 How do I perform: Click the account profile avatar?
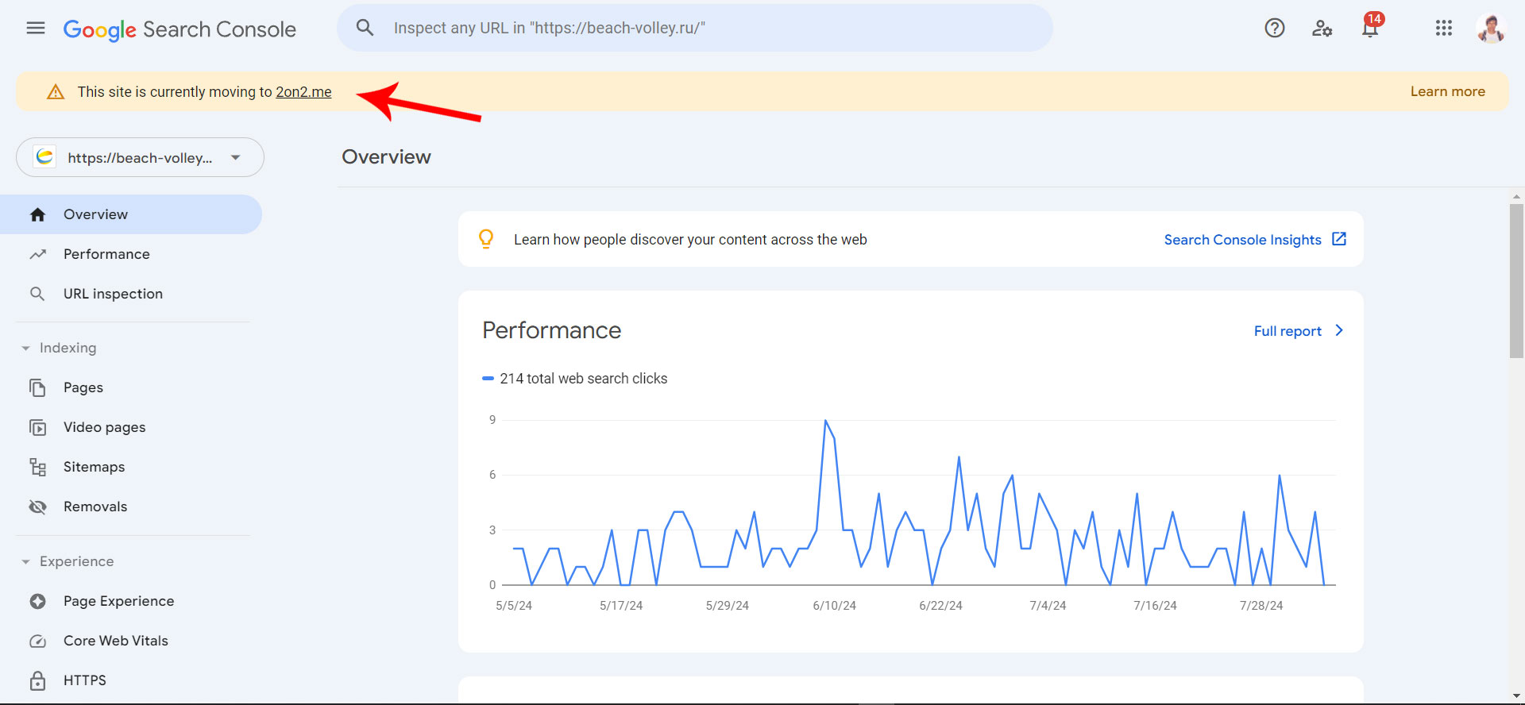[x=1491, y=29]
